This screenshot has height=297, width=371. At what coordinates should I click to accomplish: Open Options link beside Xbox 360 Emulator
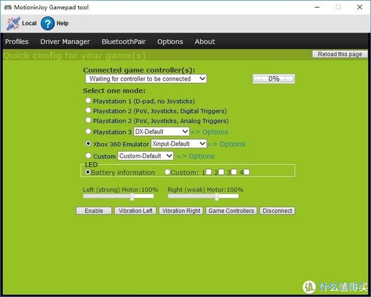tap(232, 144)
